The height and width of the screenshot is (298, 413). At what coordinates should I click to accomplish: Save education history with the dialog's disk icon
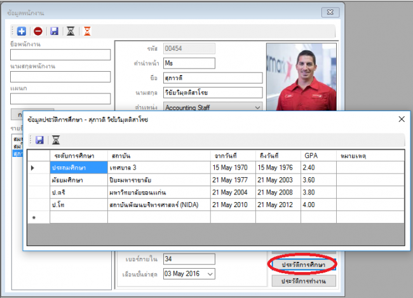[39, 140]
